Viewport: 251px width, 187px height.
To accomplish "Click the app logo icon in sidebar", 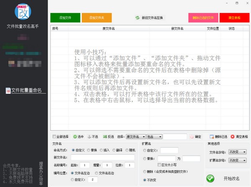I will (x=23, y=12).
